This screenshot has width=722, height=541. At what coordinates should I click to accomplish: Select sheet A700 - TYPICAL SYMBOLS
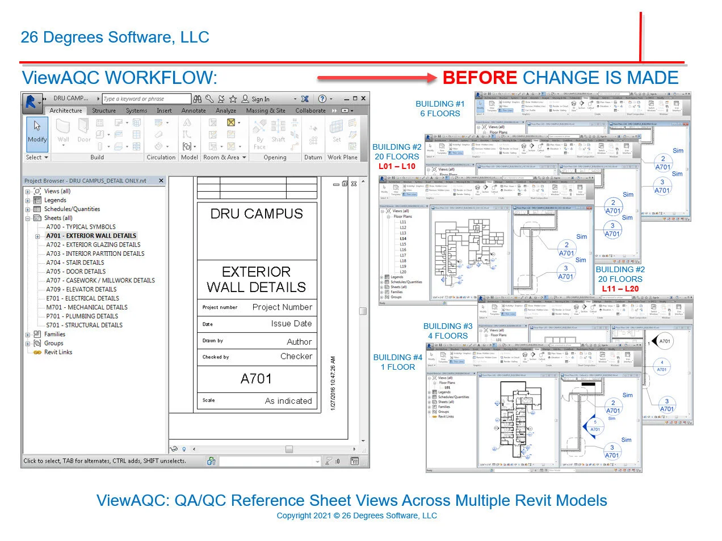click(81, 227)
